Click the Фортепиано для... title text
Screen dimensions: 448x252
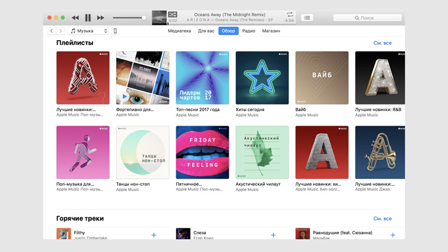[x=135, y=110]
